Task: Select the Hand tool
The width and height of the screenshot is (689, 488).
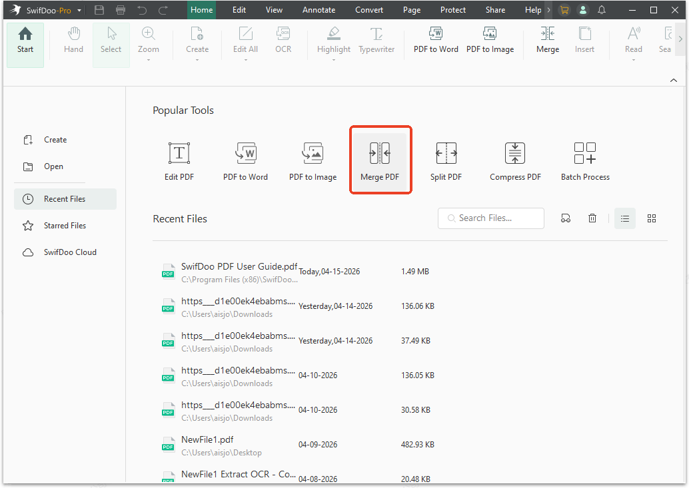Action: 73,41
